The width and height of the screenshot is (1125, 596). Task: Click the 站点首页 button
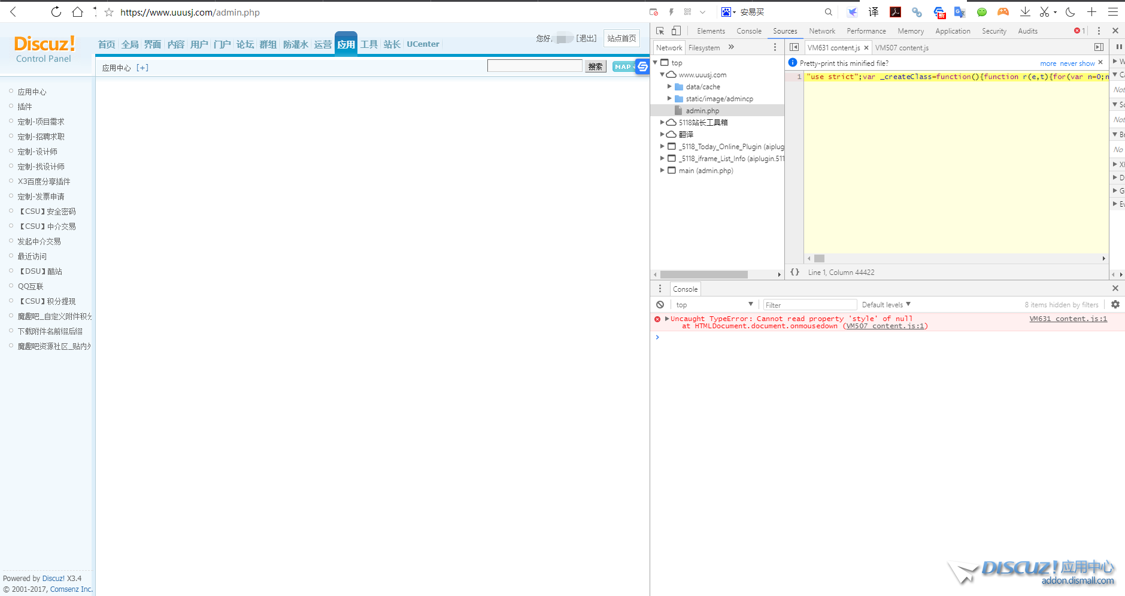(621, 38)
